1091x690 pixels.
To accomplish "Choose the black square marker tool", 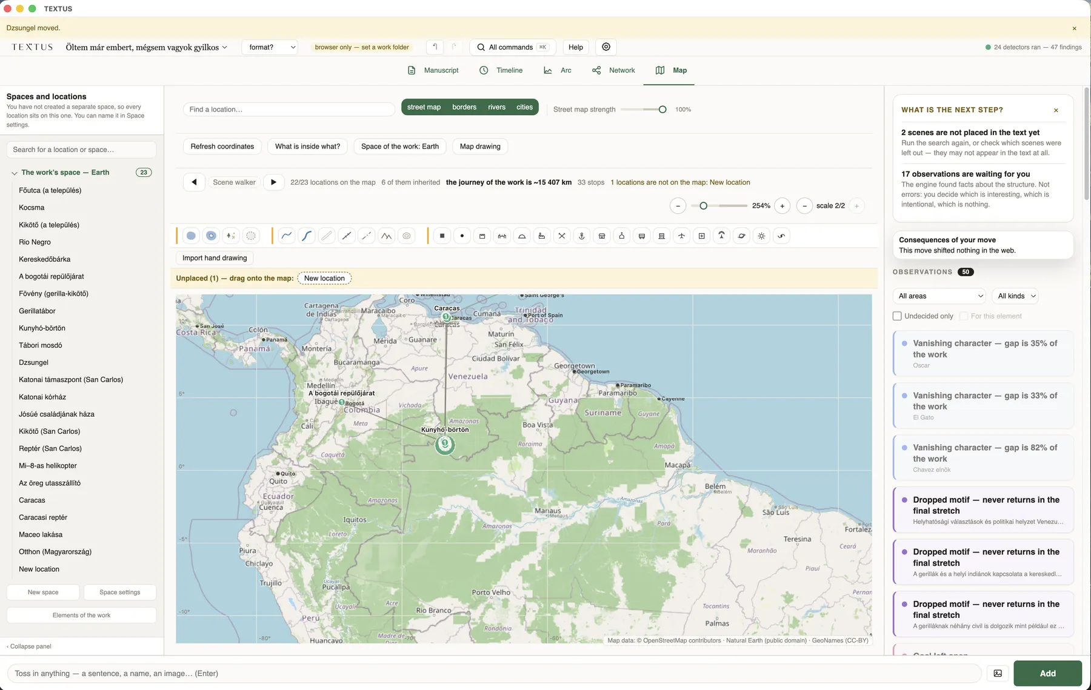I will (442, 236).
